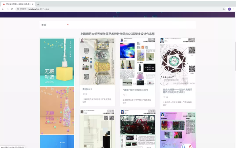236x148 pixels.
Task: Open site info 不安全 icon
Action: (x=18, y=9)
